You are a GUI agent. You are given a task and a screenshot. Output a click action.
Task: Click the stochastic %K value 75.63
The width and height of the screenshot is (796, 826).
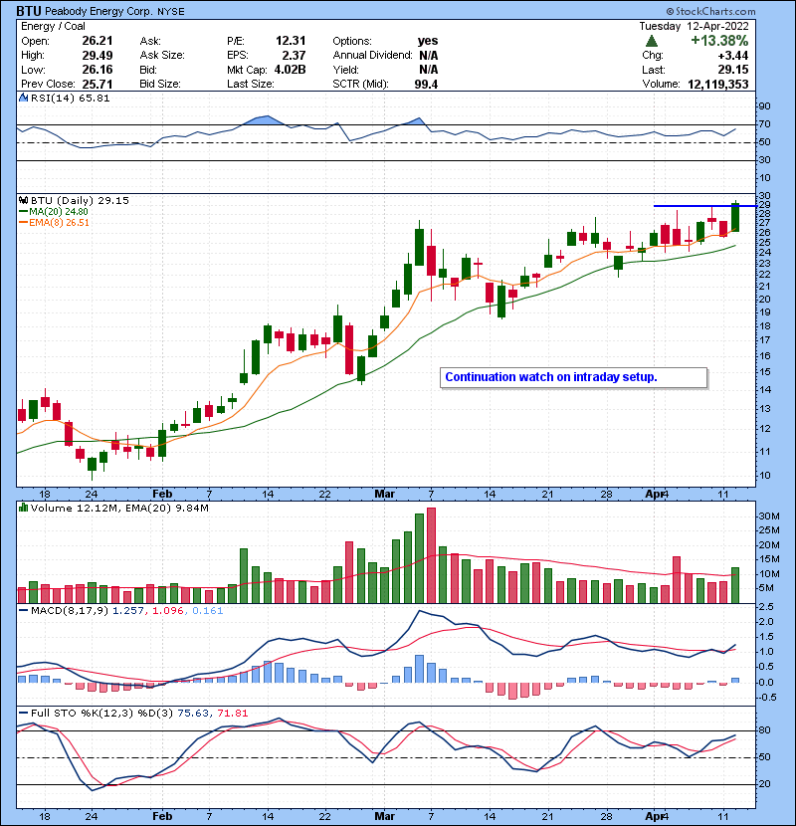193,713
